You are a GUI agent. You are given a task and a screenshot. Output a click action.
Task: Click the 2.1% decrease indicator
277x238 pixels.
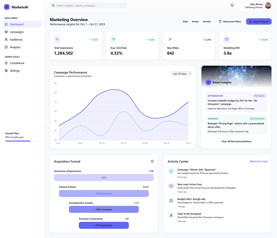[207, 40]
